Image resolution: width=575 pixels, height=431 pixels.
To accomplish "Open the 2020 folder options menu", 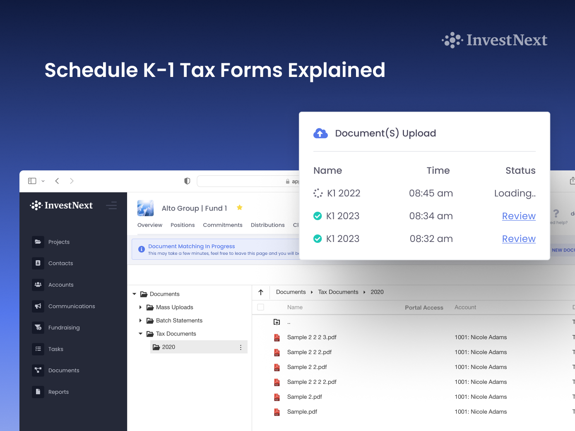I will coord(241,347).
